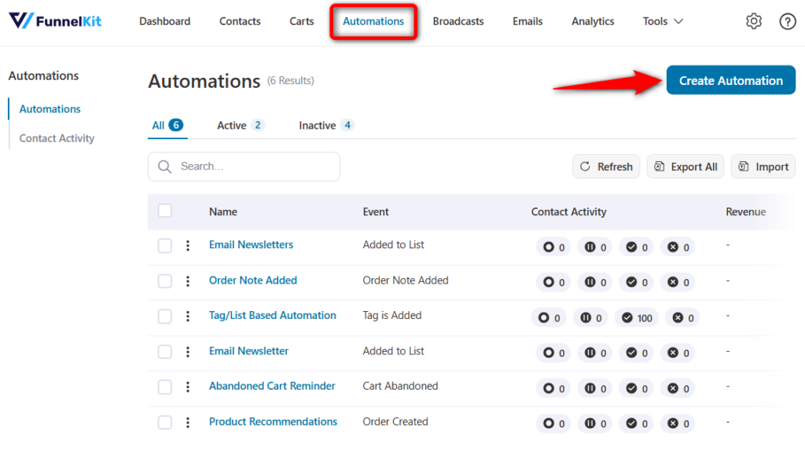
Task: Click completed count 100 for Tag/List Based Automation
Action: 637,318
